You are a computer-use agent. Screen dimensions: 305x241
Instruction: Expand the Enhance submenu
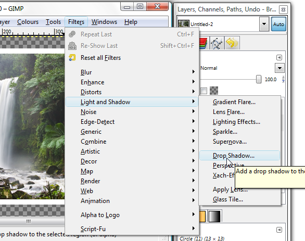click(132, 82)
